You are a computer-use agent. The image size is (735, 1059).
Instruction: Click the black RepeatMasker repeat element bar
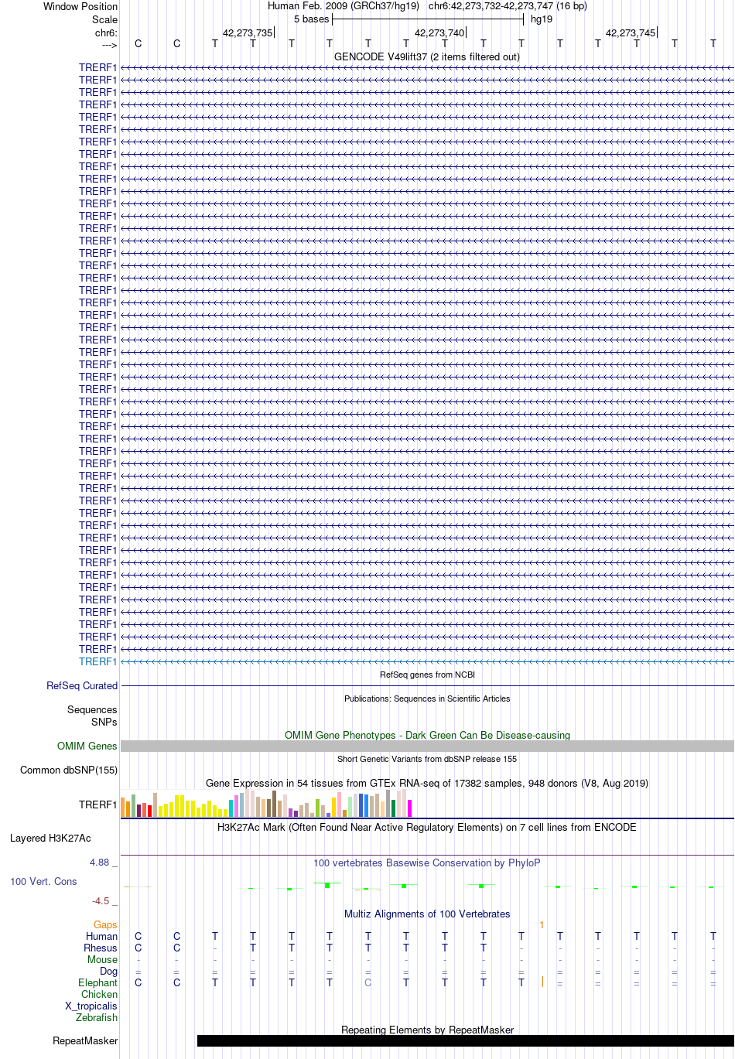[466, 1040]
